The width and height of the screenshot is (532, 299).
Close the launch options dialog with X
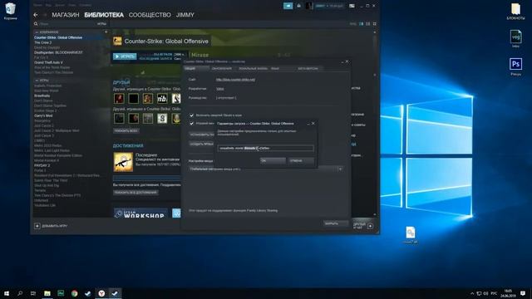pyautogui.click(x=313, y=124)
